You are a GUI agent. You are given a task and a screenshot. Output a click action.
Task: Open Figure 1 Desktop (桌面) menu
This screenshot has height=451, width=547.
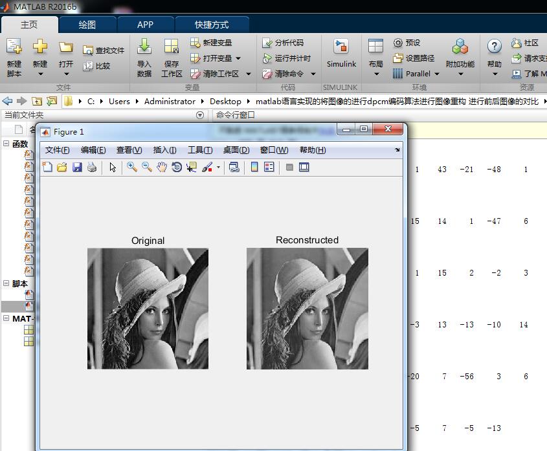[236, 150]
